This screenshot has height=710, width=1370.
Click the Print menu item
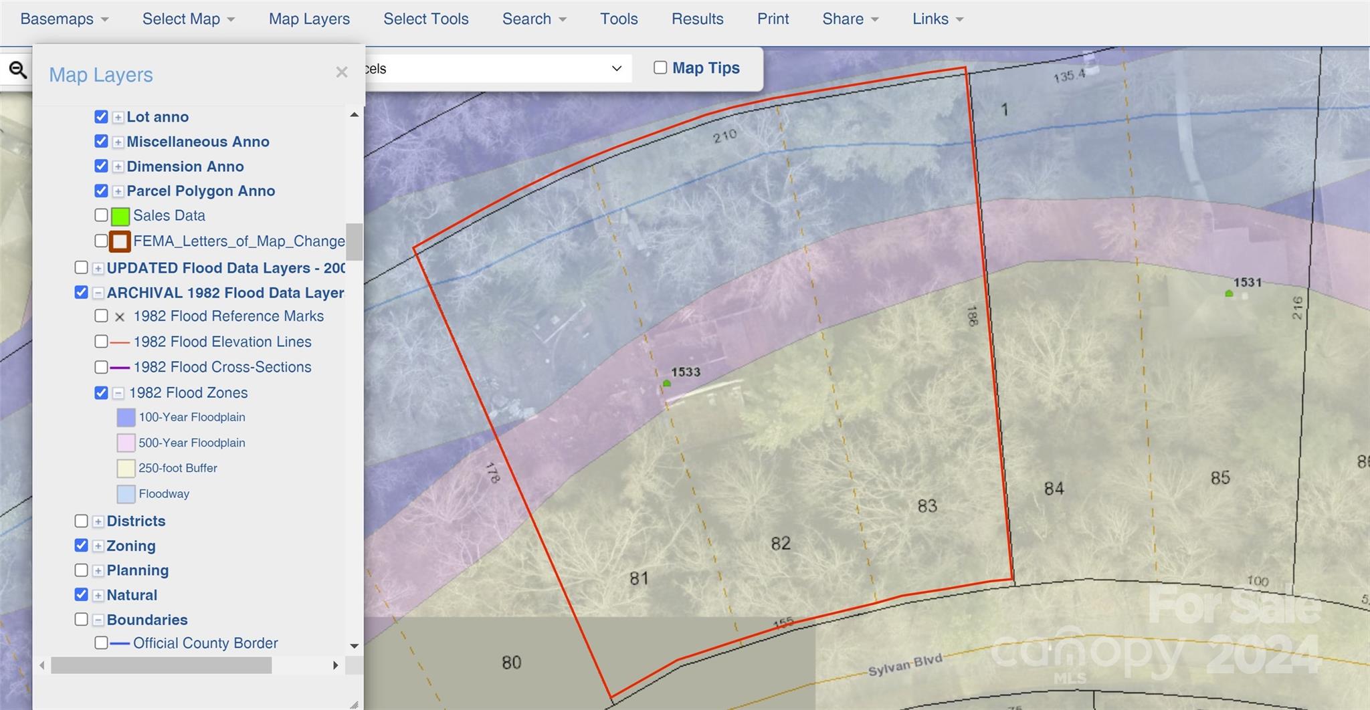(773, 19)
